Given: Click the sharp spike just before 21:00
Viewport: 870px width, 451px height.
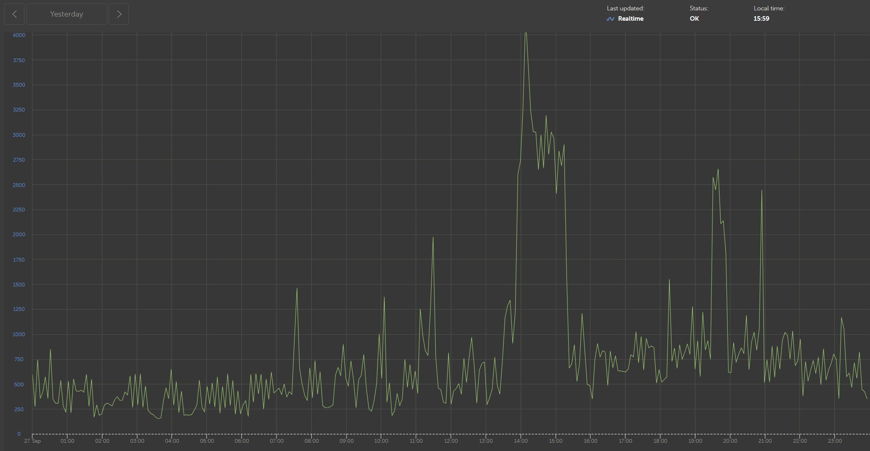Looking at the screenshot, I should click(762, 190).
